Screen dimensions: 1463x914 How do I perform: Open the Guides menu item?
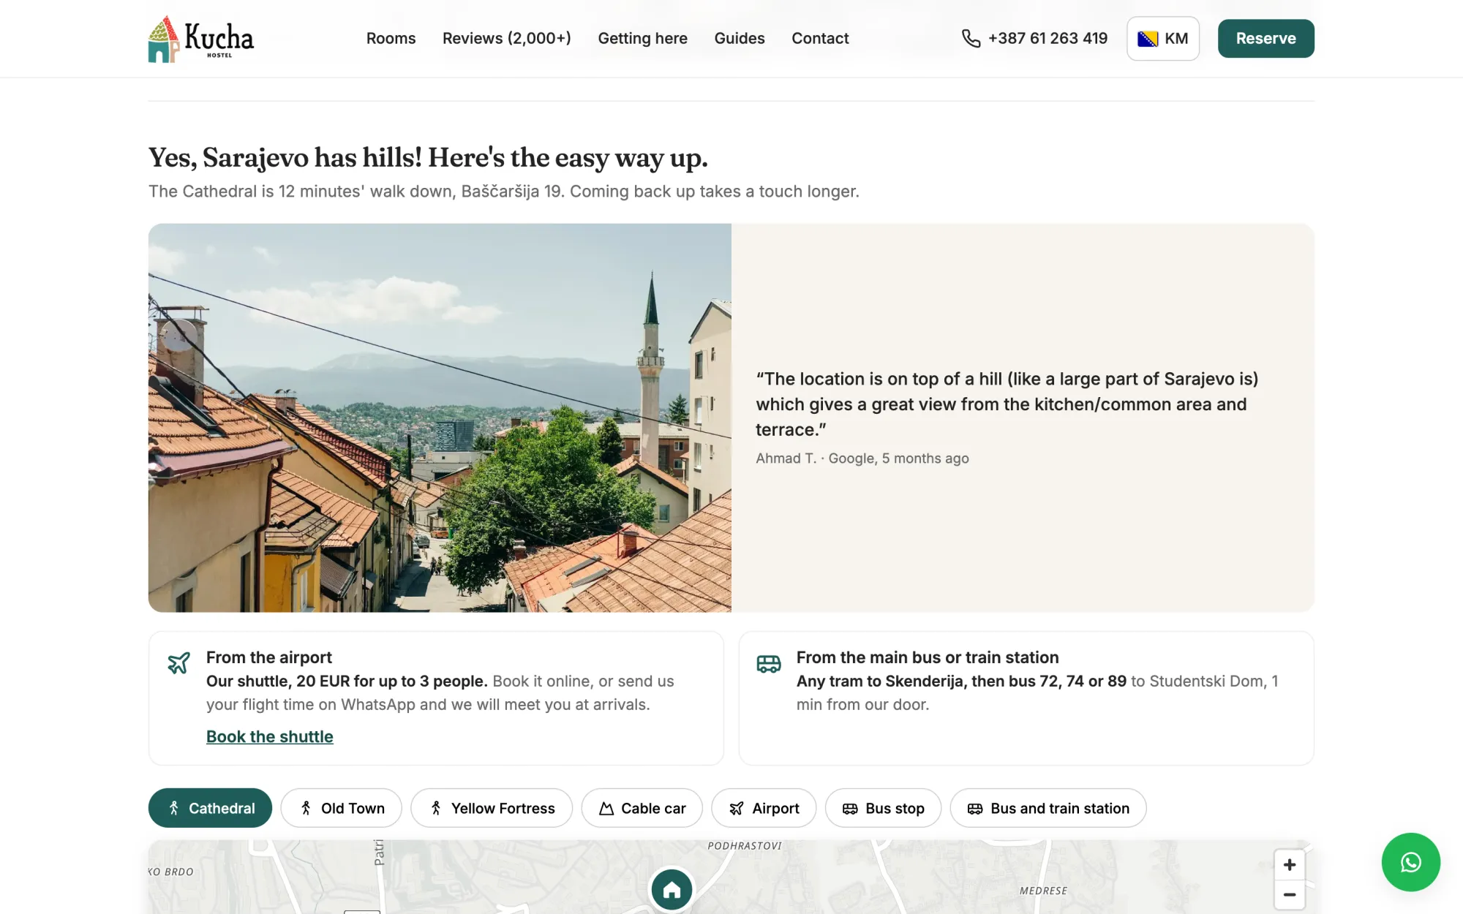739,38
